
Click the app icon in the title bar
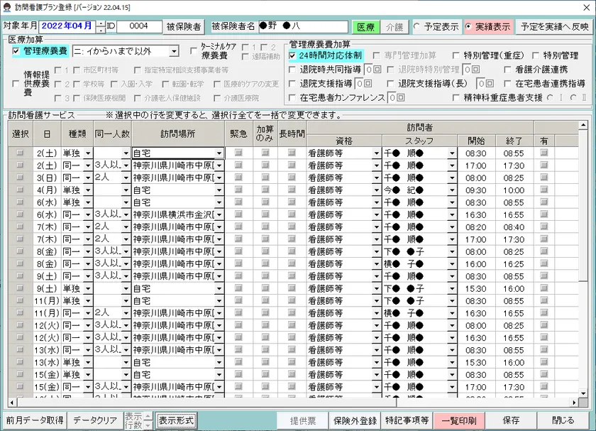pyautogui.click(x=6, y=6)
